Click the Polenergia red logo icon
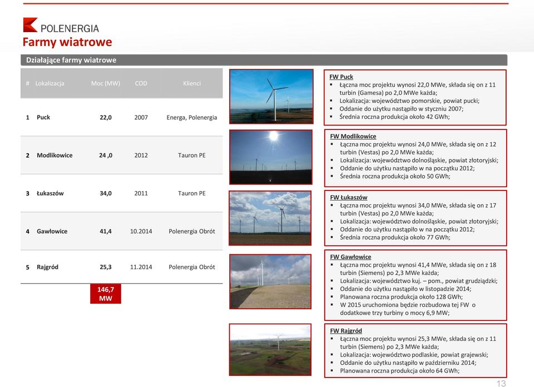 pyautogui.click(x=30, y=25)
